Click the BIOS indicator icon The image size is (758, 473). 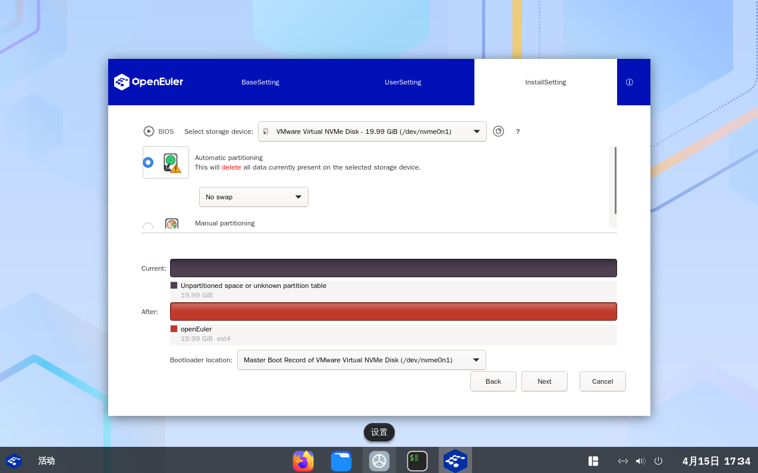[x=149, y=131]
